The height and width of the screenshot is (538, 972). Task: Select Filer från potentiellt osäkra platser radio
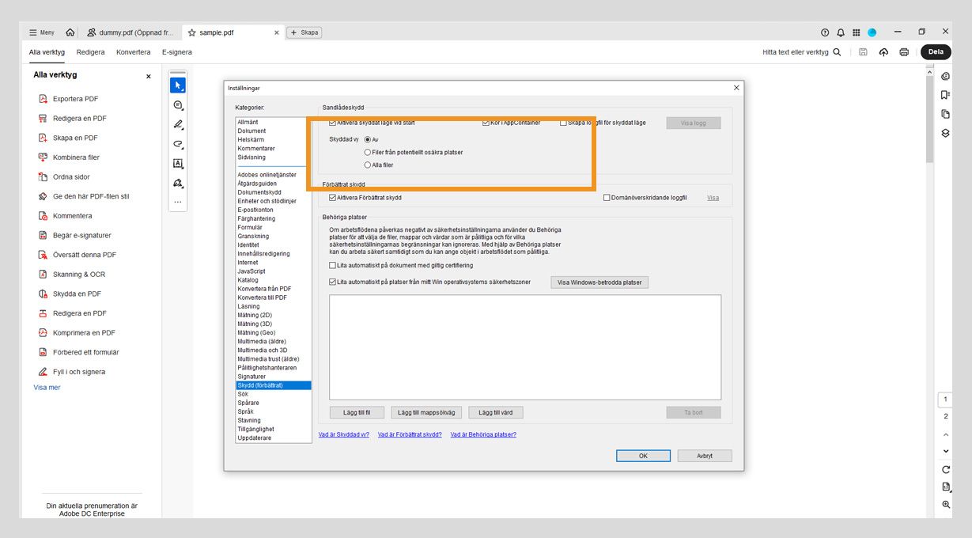tap(368, 152)
